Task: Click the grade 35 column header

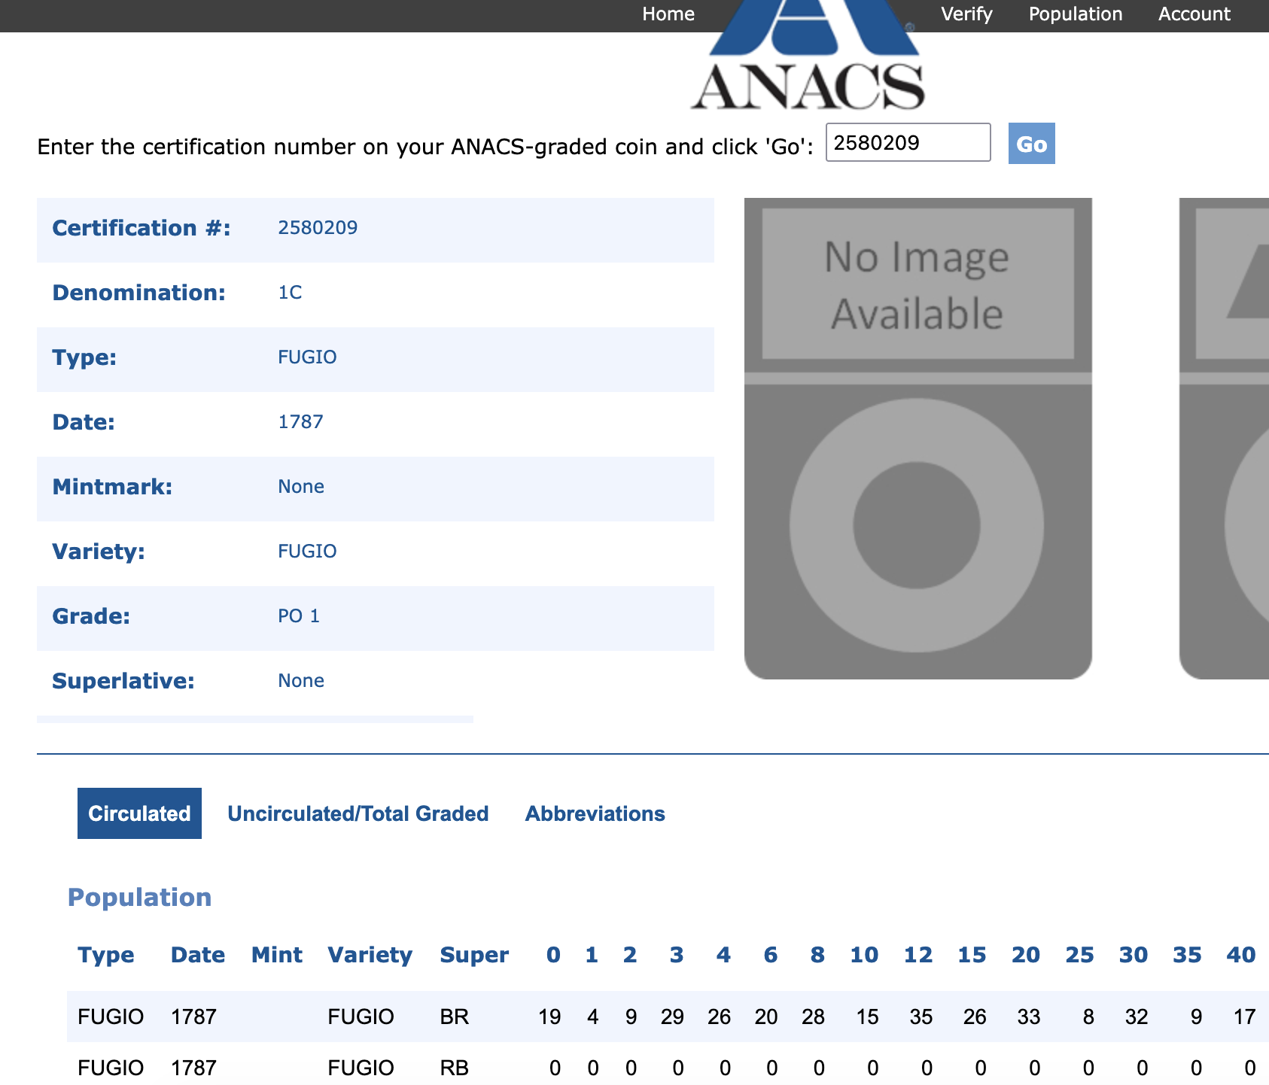Action: click(1187, 955)
